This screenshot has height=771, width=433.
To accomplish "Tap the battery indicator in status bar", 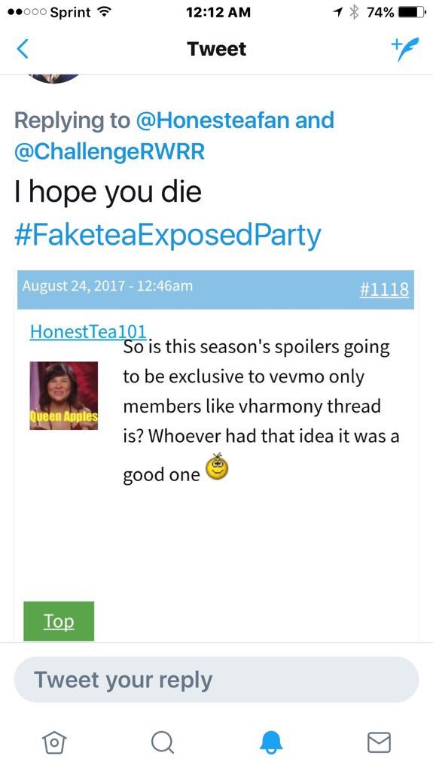I will click(x=411, y=12).
